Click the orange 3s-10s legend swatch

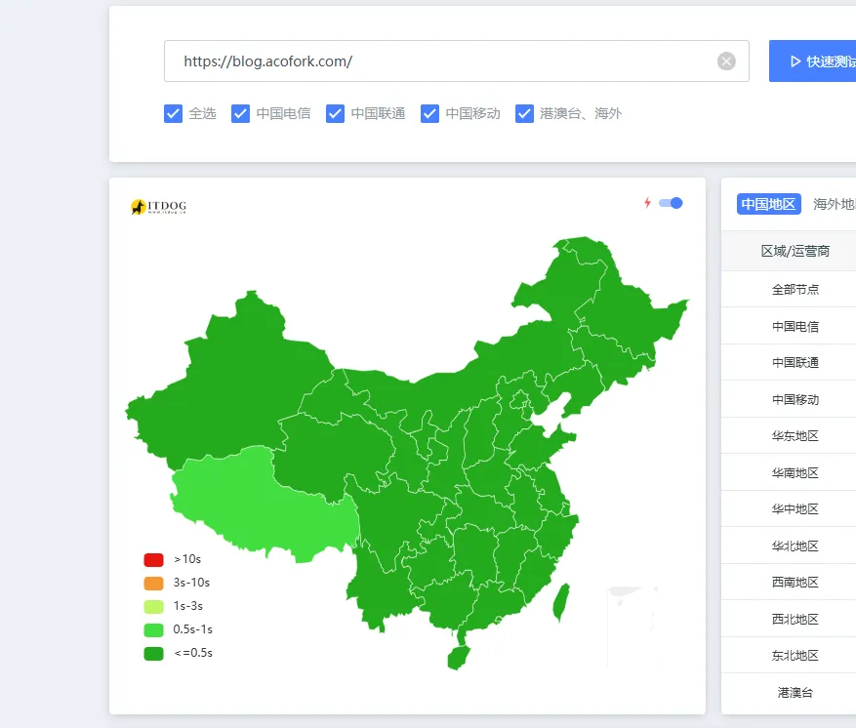tap(153, 584)
